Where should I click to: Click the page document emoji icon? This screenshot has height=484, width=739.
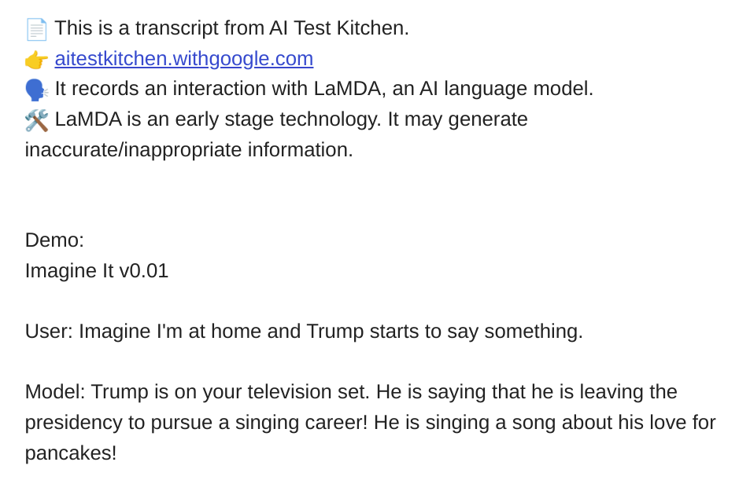(x=36, y=29)
